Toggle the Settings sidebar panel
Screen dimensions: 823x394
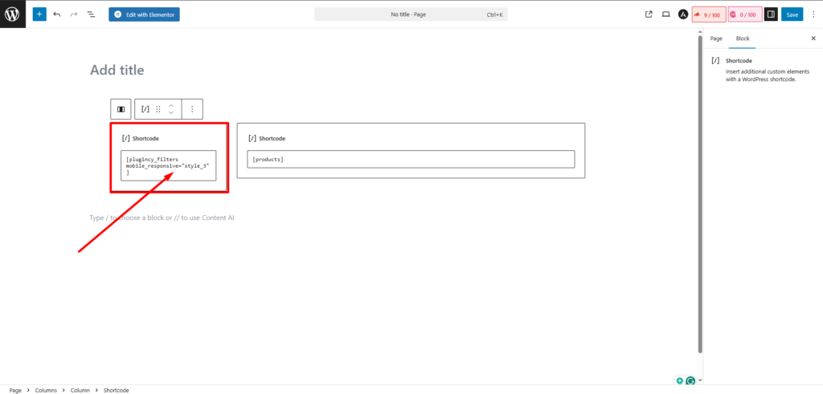(770, 14)
